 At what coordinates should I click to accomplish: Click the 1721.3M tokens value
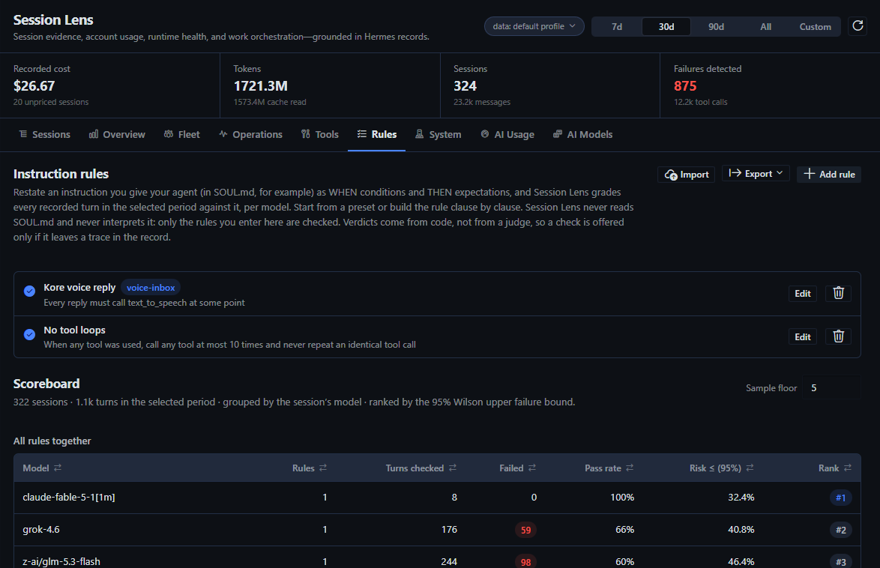click(x=260, y=86)
